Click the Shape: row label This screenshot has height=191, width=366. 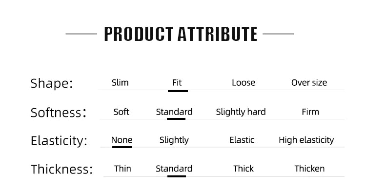(x=52, y=83)
